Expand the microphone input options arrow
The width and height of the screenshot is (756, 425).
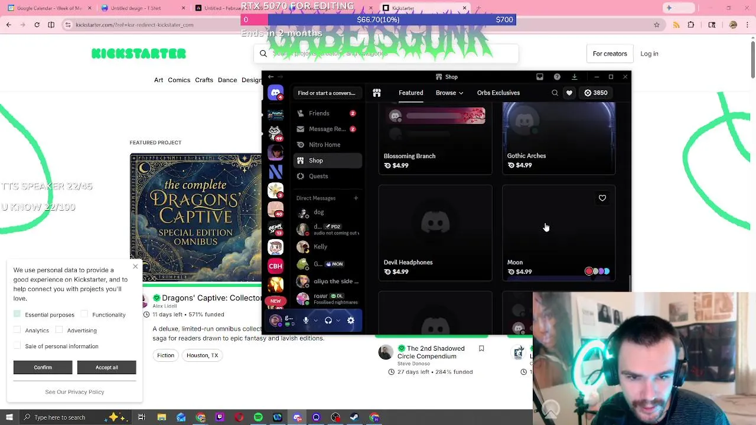click(x=315, y=321)
